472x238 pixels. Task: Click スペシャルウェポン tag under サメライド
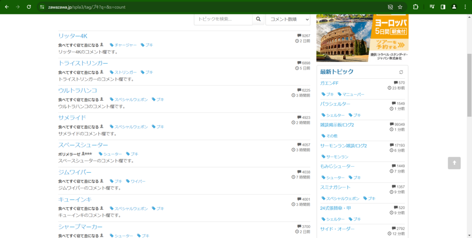(x=129, y=127)
